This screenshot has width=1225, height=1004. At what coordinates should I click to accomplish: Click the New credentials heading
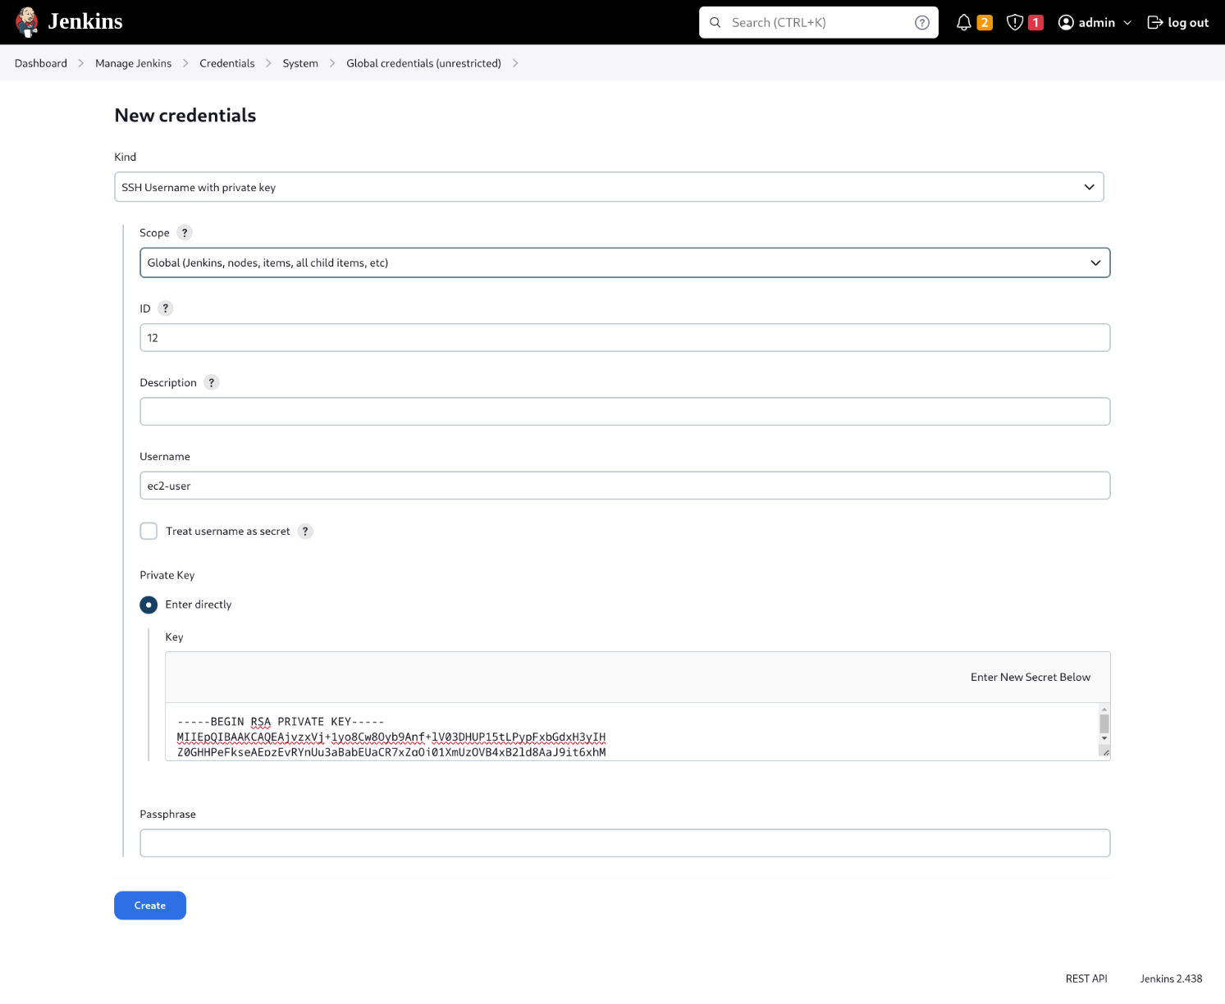coord(185,116)
